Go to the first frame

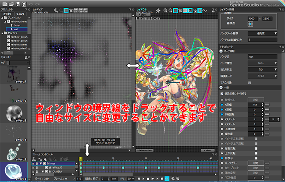[139, 178]
